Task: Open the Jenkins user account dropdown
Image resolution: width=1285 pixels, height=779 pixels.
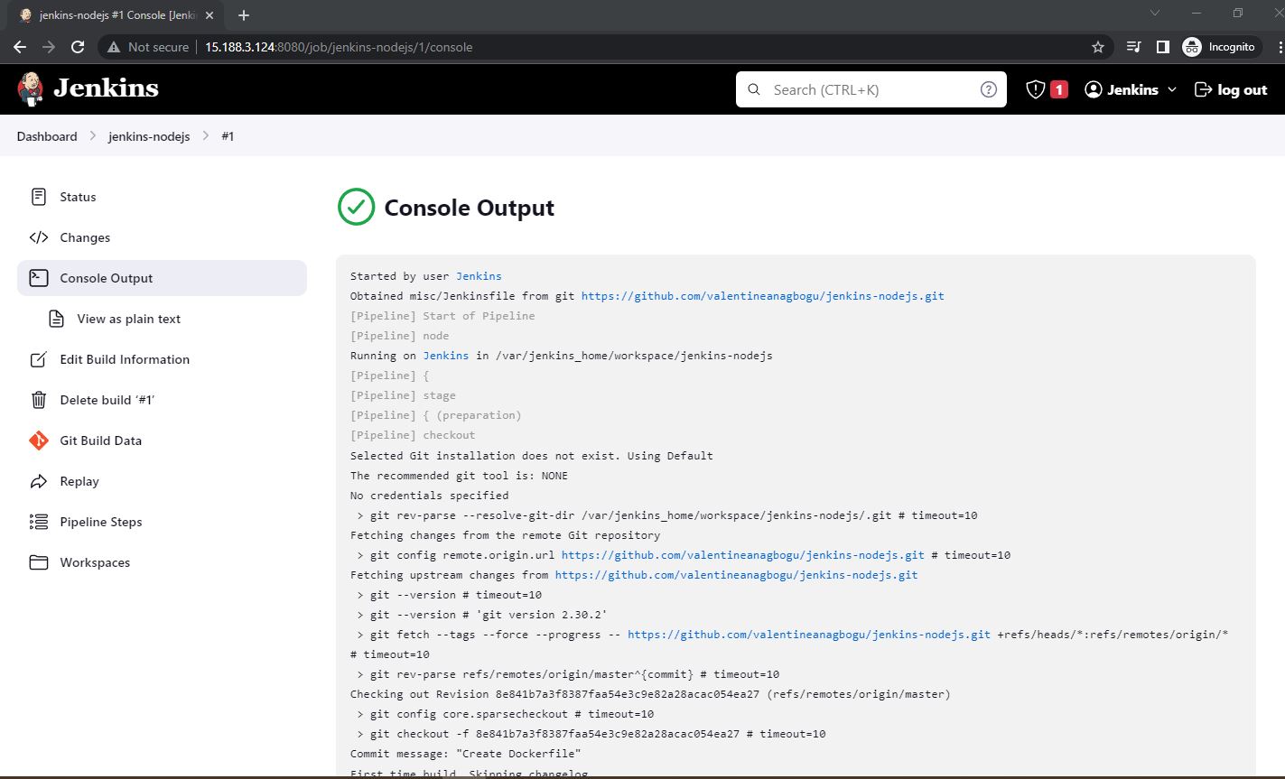Action: click(1129, 89)
